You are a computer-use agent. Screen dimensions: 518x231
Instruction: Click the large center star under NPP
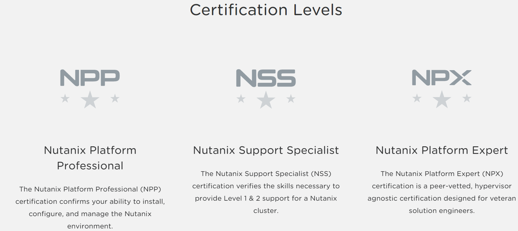(90, 99)
